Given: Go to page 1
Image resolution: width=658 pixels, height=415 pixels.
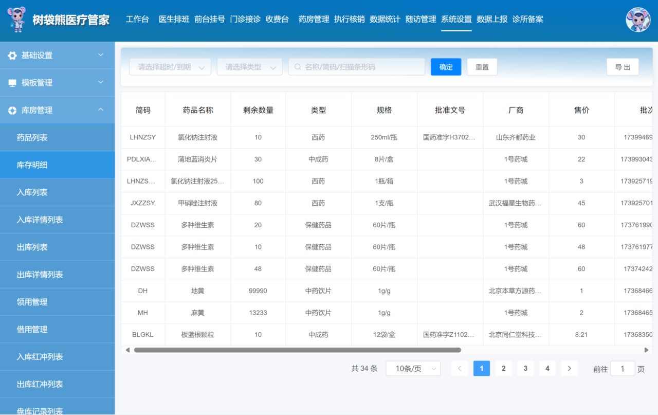Looking at the screenshot, I should [x=482, y=368].
